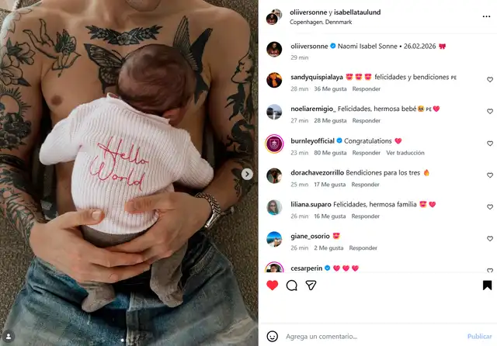Click Ver traducción under burnleyofficial comment
This screenshot has height=346, width=497.
coord(405,153)
